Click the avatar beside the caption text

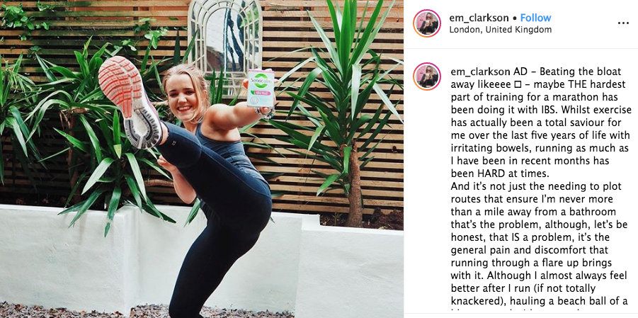[427, 76]
